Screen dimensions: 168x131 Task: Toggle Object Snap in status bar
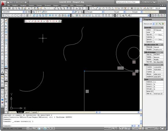39,128
